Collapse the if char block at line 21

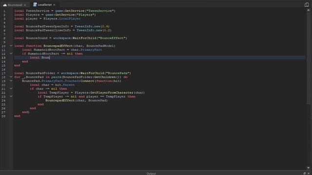click(x=11, y=88)
